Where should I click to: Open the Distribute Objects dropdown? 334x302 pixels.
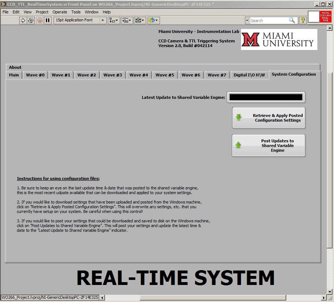click(127, 21)
